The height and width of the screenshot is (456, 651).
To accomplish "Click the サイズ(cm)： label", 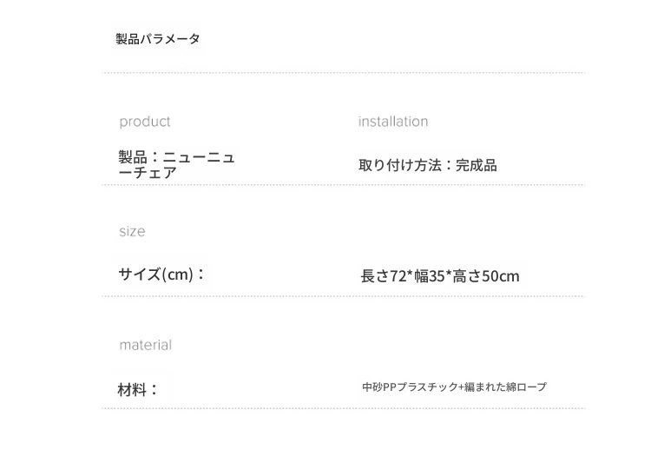I will coord(161,274).
